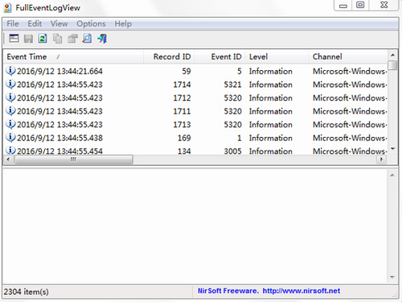Select the row at 2016/9/12 13:44:21.664
This screenshot has width=402, height=302.
[195, 71]
